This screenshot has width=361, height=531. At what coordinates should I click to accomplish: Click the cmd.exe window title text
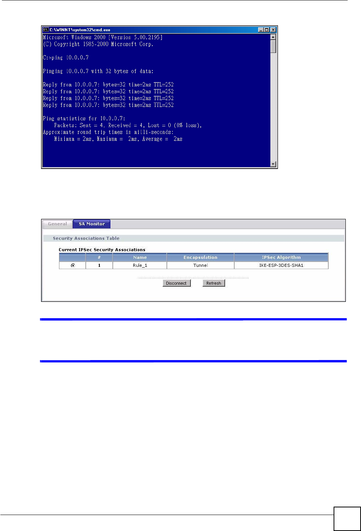(x=80, y=30)
